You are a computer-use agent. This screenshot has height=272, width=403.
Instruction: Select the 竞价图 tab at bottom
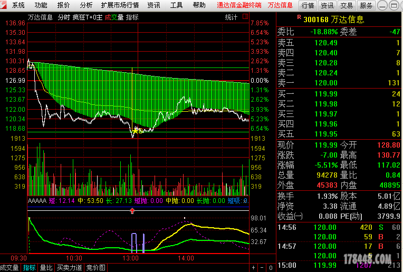[96, 268]
